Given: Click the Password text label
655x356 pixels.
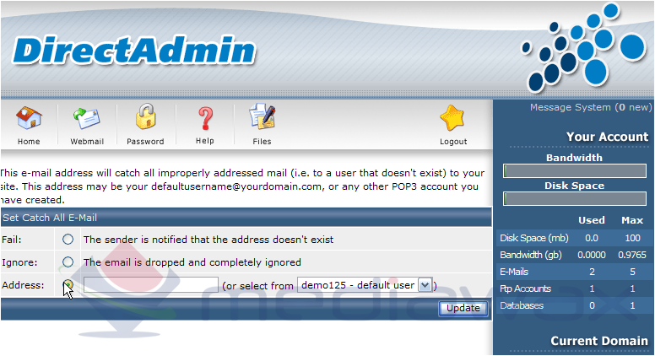Looking at the screenshot, I should click(145, 142).
